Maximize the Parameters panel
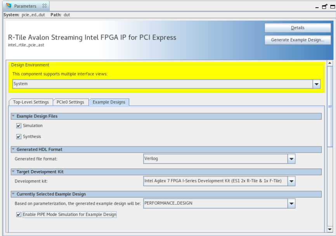 pos(333,7)
